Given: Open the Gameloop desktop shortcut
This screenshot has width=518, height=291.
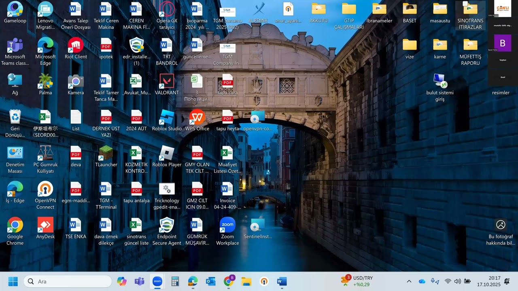Looking at the screenshot, I should point(15,13).
